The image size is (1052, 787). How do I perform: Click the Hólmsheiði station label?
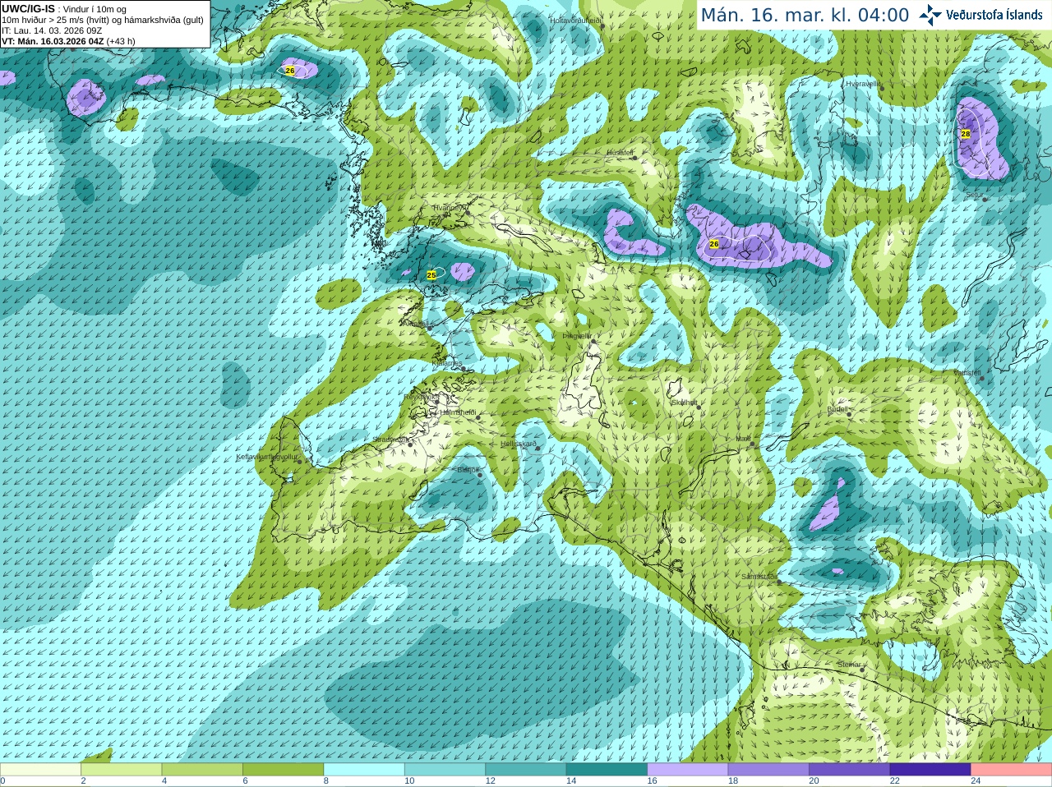coord(458,412)
